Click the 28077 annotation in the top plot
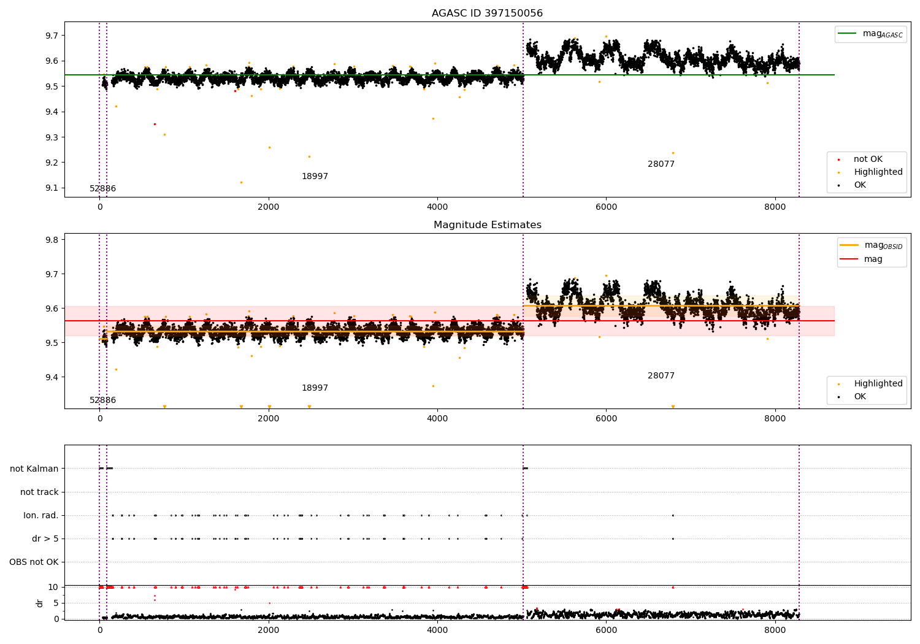 tap(661, 164)
